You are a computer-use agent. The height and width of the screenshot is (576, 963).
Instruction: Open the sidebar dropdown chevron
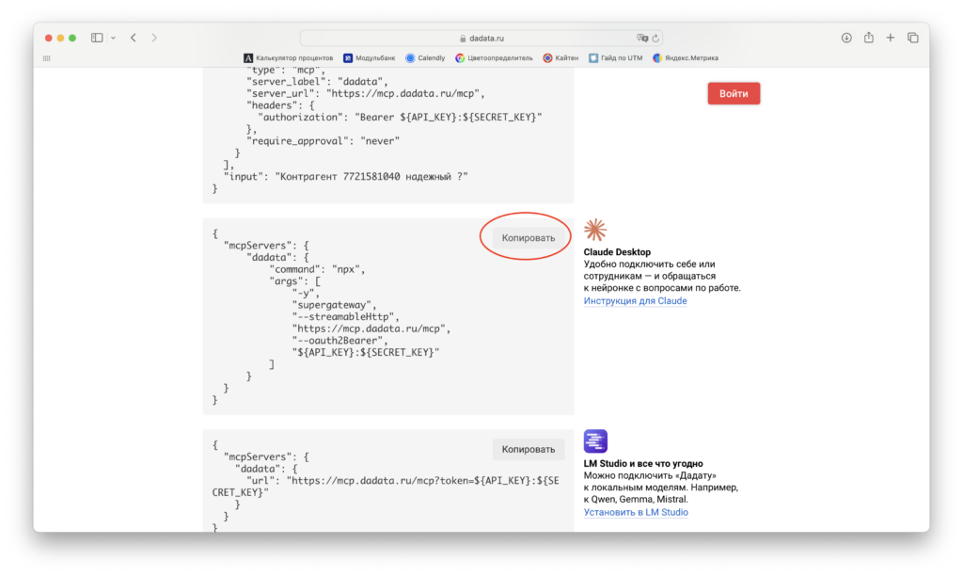(113, 38)
